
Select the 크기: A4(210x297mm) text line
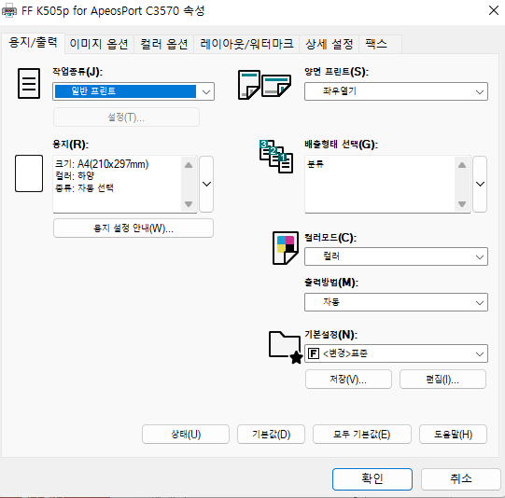coord(102,164)
